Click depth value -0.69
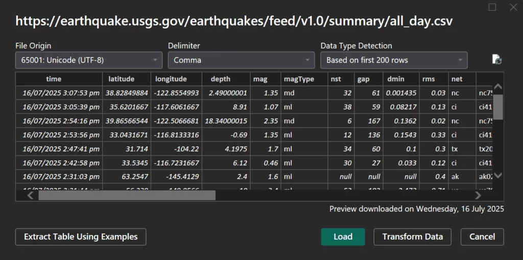 coord(226,135)
